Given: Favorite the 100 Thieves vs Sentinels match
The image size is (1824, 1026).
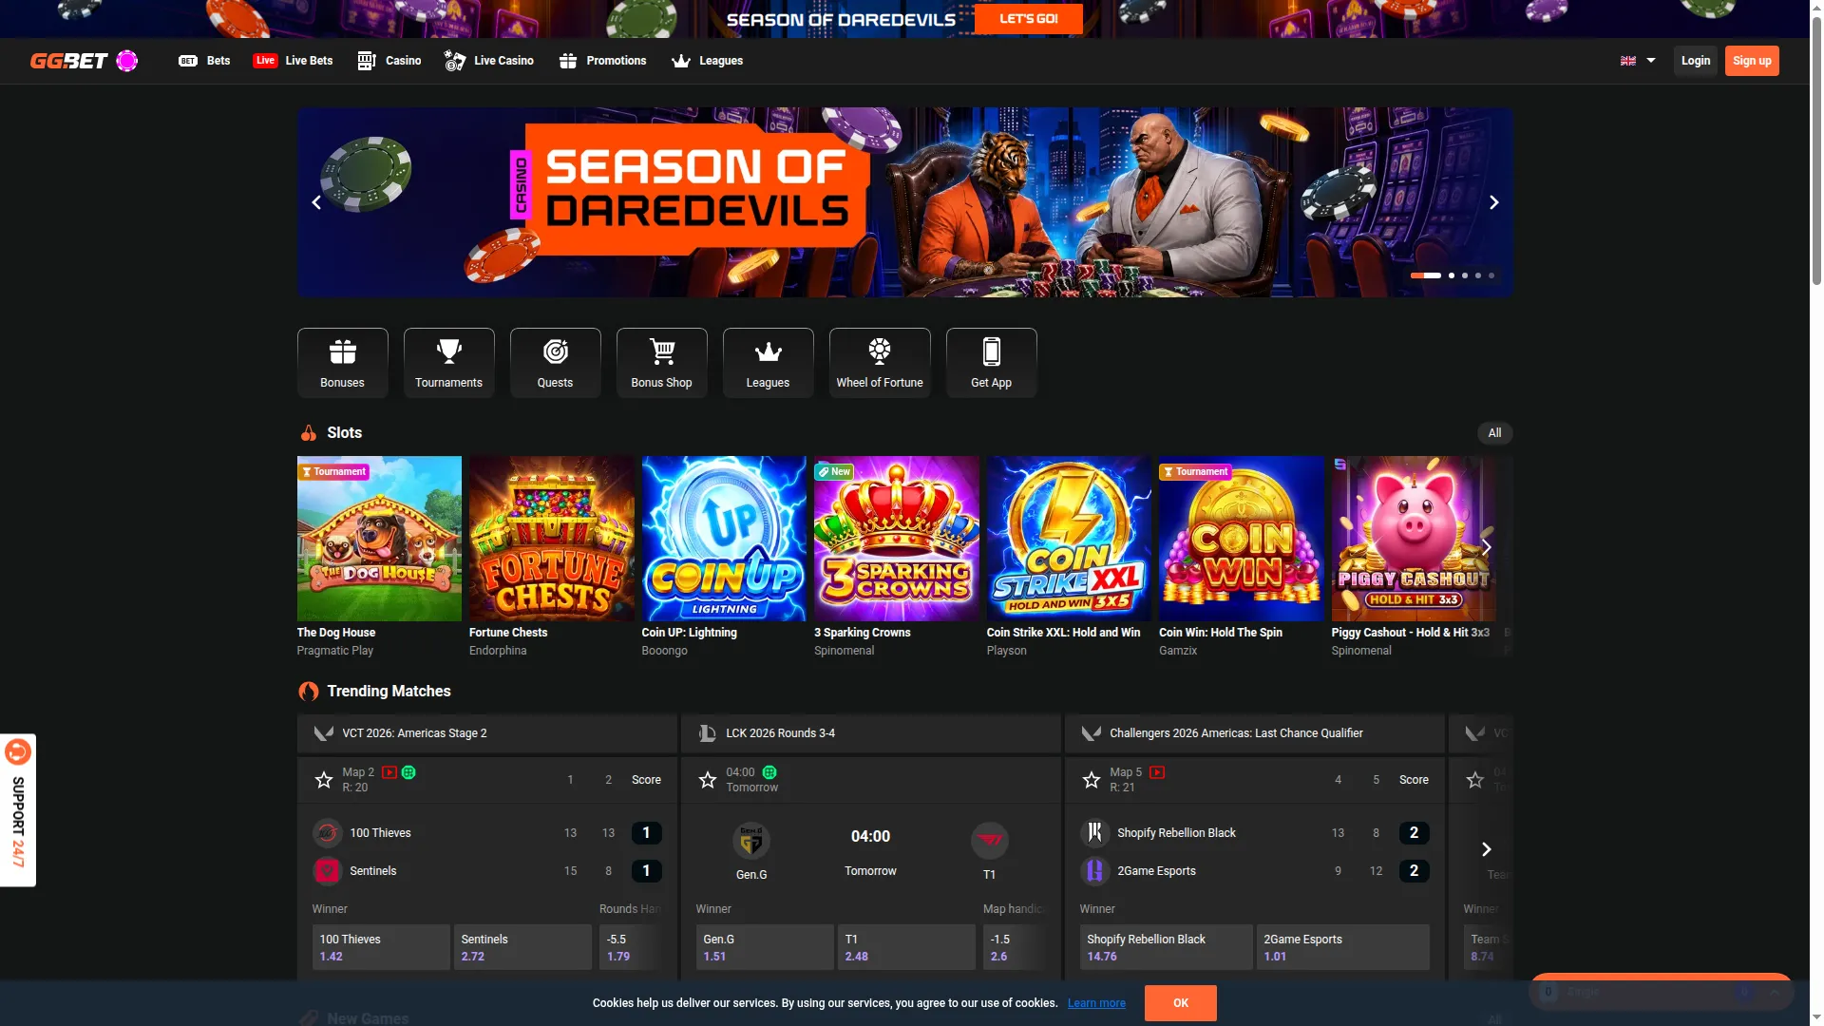Looking at the screenshot, I should tap(324, 780).
